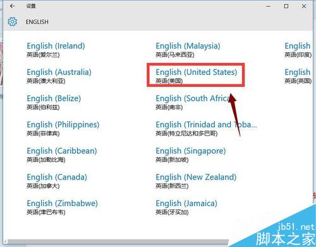
Task: Click the back arrow in Settings
Action: (12, 6)
